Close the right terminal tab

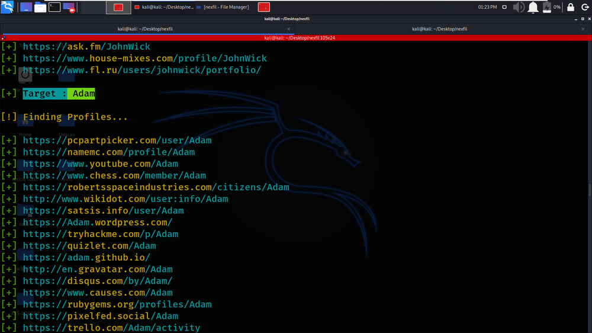point(582,28)
